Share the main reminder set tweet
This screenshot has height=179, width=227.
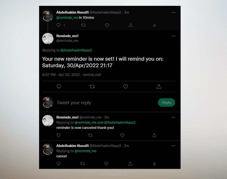click(159, 87)
